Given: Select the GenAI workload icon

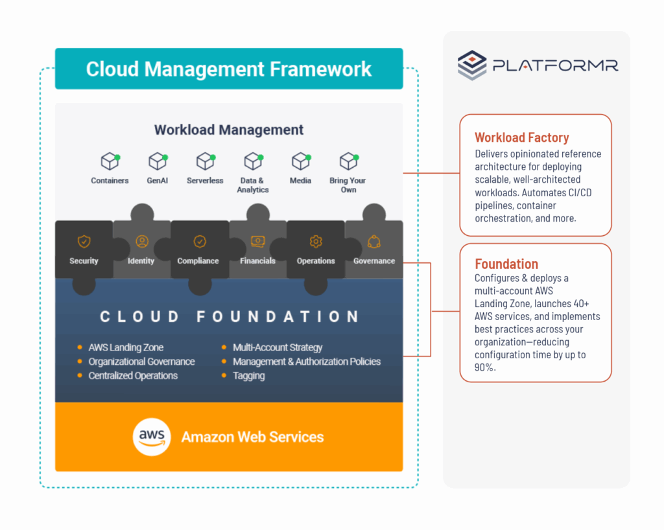Looking at the screenshot, I should [x=158, y=161].
